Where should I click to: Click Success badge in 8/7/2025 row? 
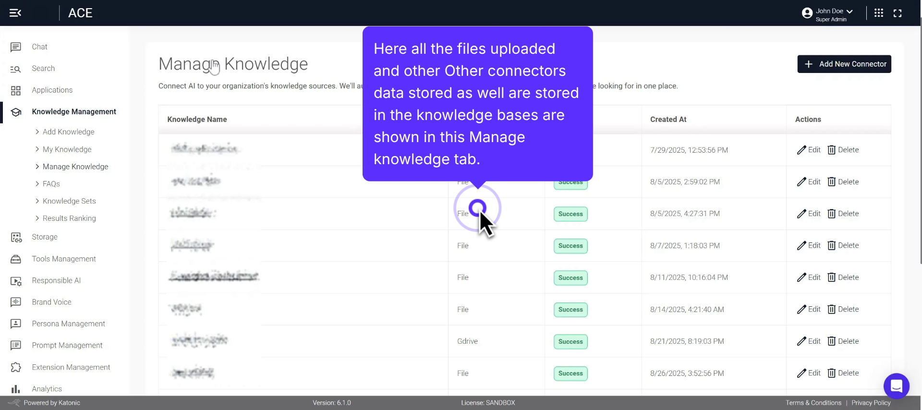[570, 246]
